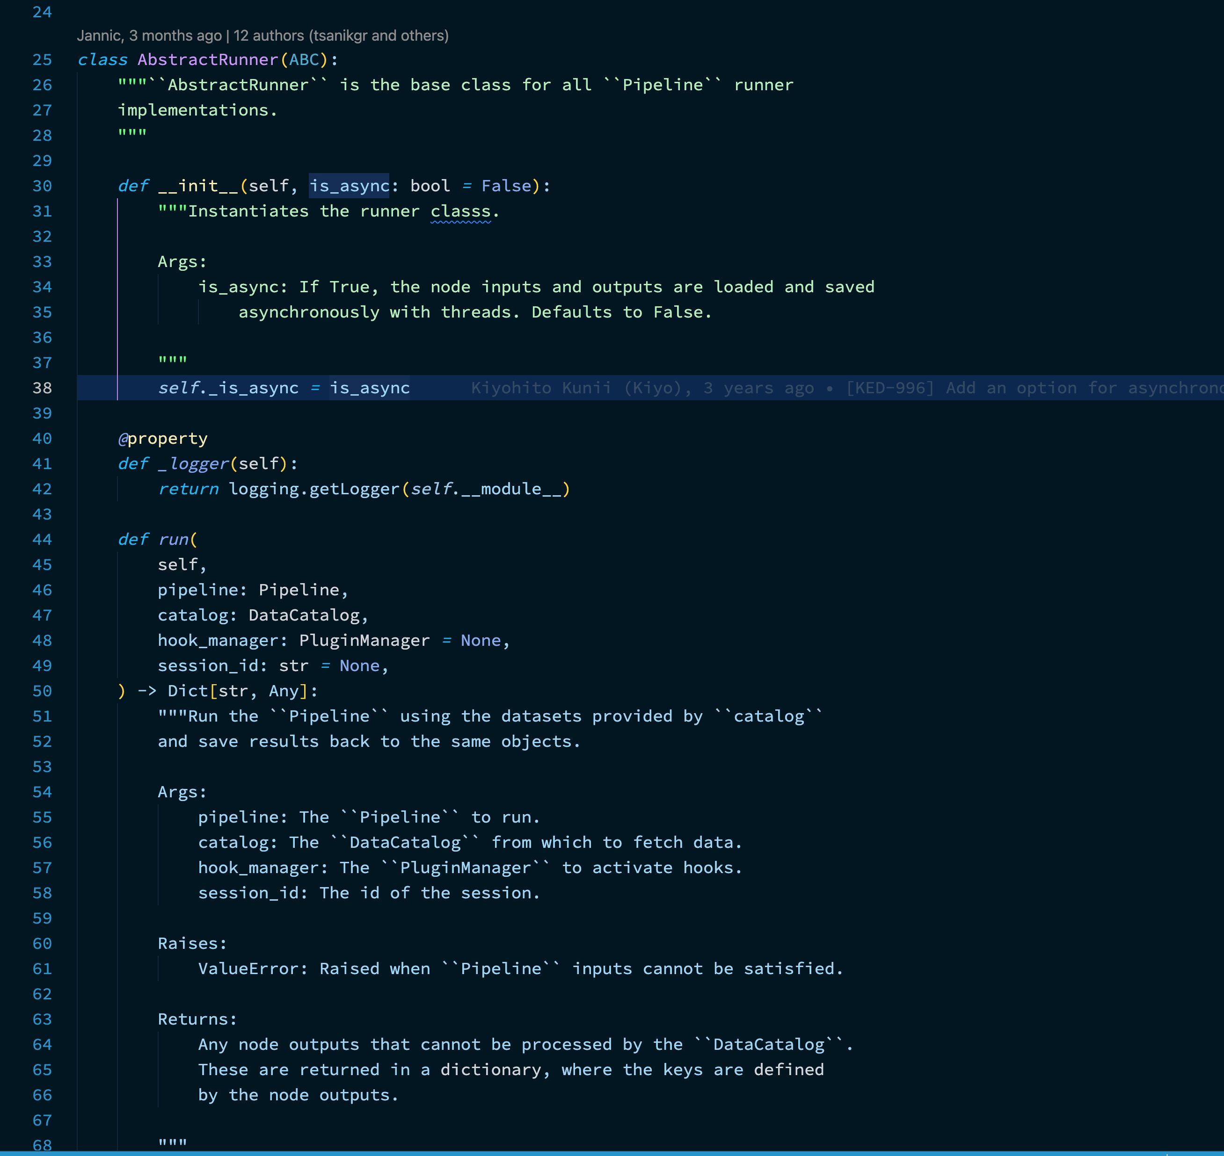The image size is (1224, 1156).
Task: Click the '@property' decorator on line 40
Action: coord(162,438)
